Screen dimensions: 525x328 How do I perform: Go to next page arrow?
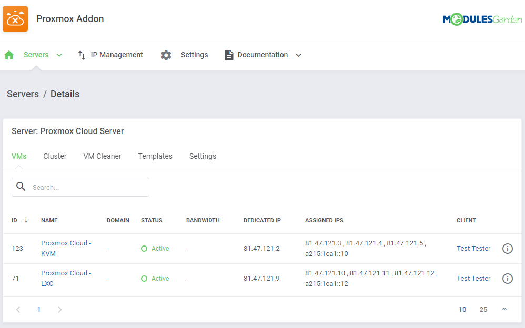click(59, 310)
